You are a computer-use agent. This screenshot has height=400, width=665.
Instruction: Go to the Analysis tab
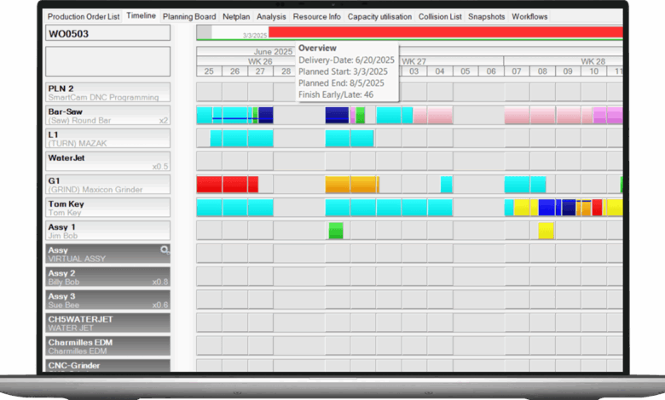(x=271, y=16)
